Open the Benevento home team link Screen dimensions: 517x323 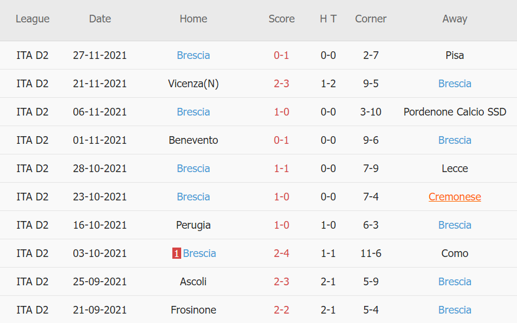pyautogui.click(x=193, y=140)
